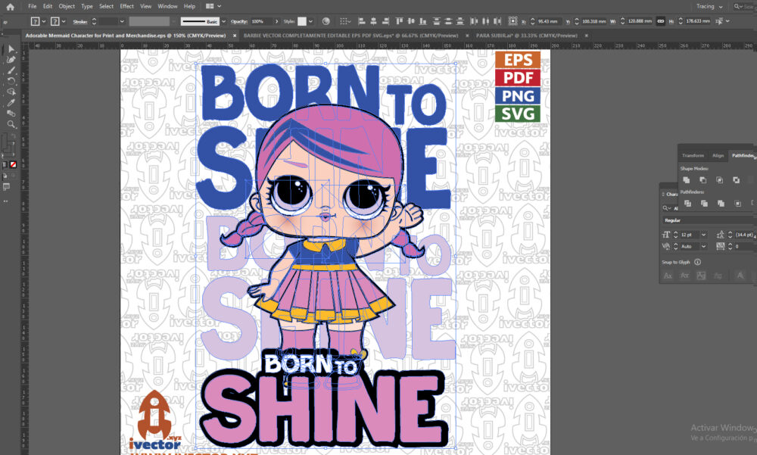The width and height of the screenshot is (757, 455).
Task: Click Vertical Align Bottom icon
Action: (423, 21)
